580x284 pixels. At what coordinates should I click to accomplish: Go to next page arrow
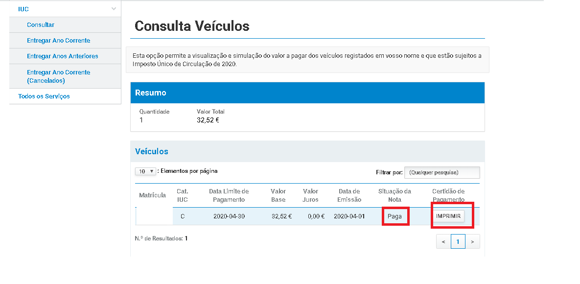pos(473,241)
